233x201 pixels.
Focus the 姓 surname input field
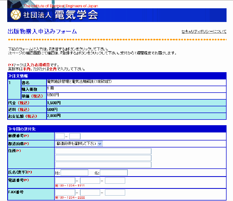[74, 173]
